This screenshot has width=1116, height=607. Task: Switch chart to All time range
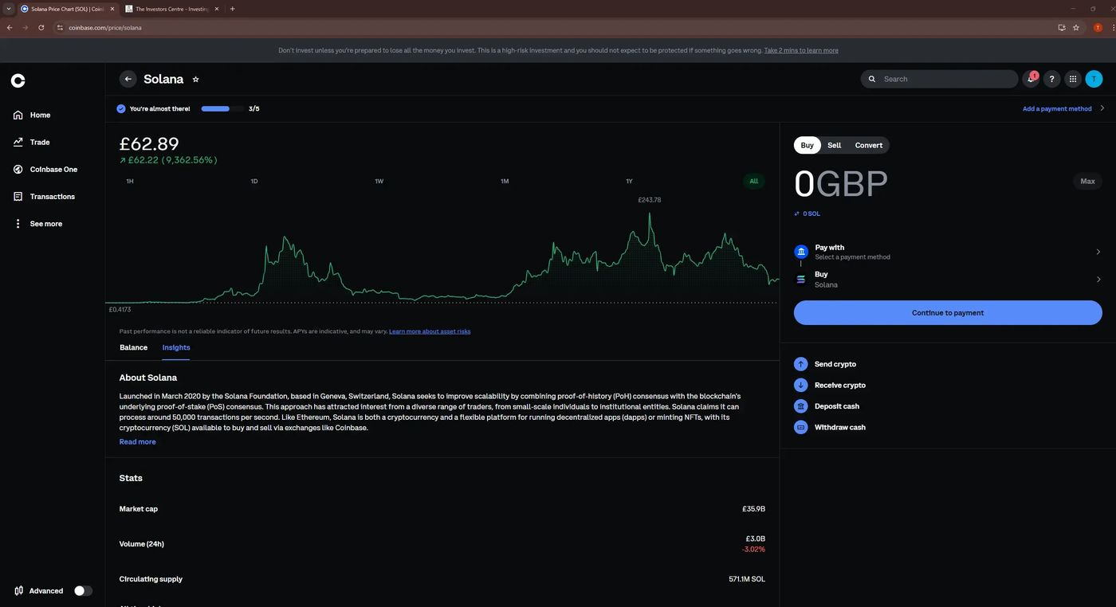click(x=753, y=182)
